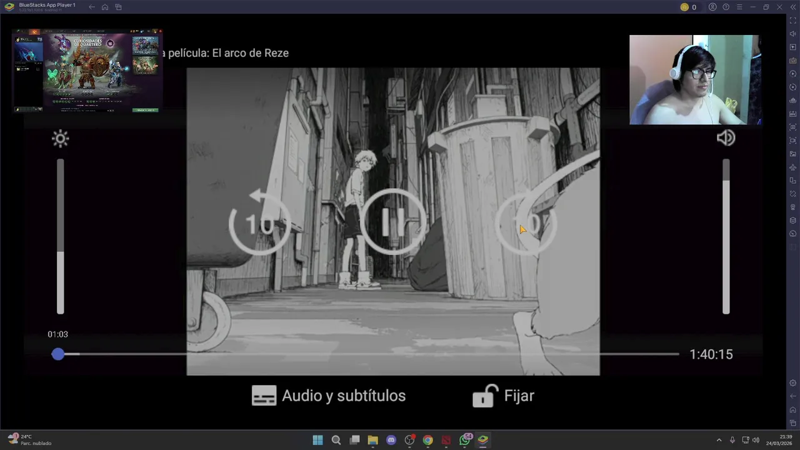Click the total duration 1:40:15
The width and height of the screenshot is (800, 450).
pyautogui.click(x=711, y=354)
